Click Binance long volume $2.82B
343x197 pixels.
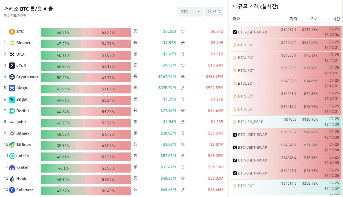point(170,43)
